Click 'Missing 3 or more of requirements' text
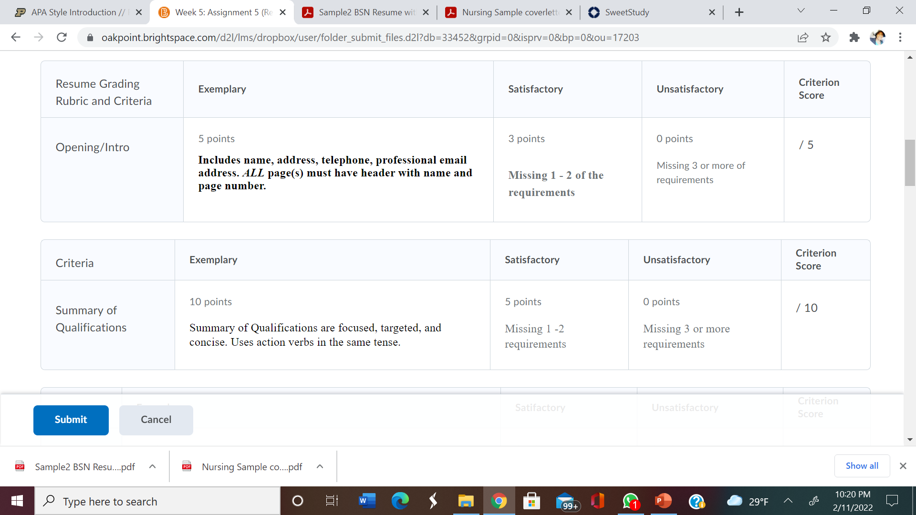Viewport: 916px width, 515px height. pyautogui.click(x=700, y=173)
